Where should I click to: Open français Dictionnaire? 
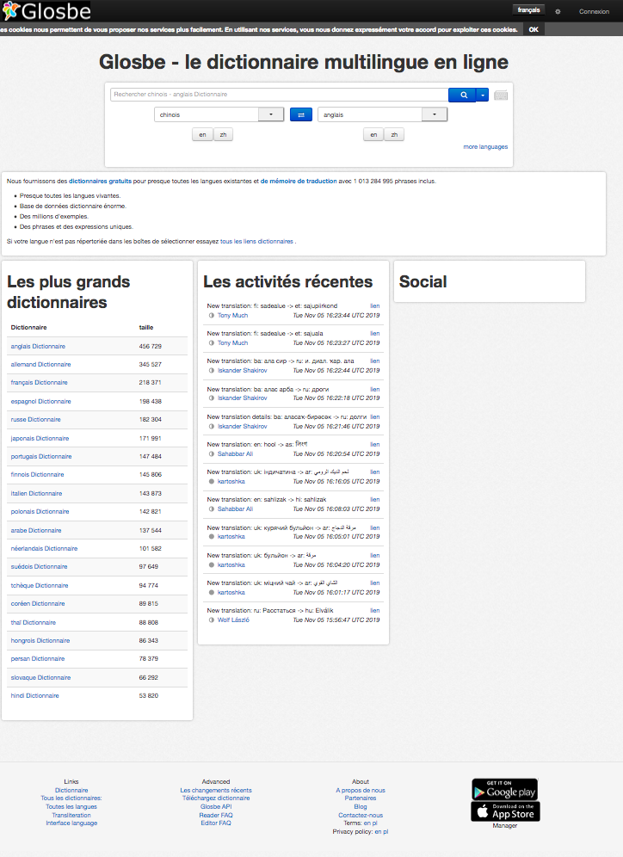[39, 383]
